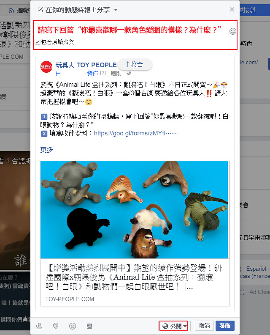Click the sticker icon in footer
Image resolution: width=270 pixels, height=335 pixels.
tap(89, 326)
